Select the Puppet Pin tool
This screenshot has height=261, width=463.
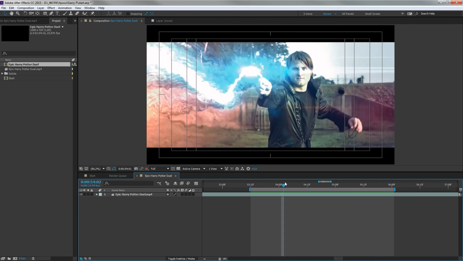(x=92, y=14)
